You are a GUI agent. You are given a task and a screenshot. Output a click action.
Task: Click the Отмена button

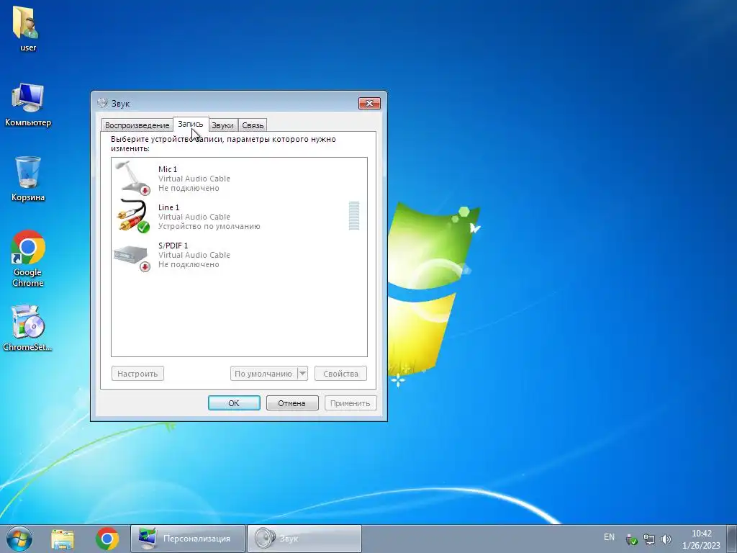(292, 403)
